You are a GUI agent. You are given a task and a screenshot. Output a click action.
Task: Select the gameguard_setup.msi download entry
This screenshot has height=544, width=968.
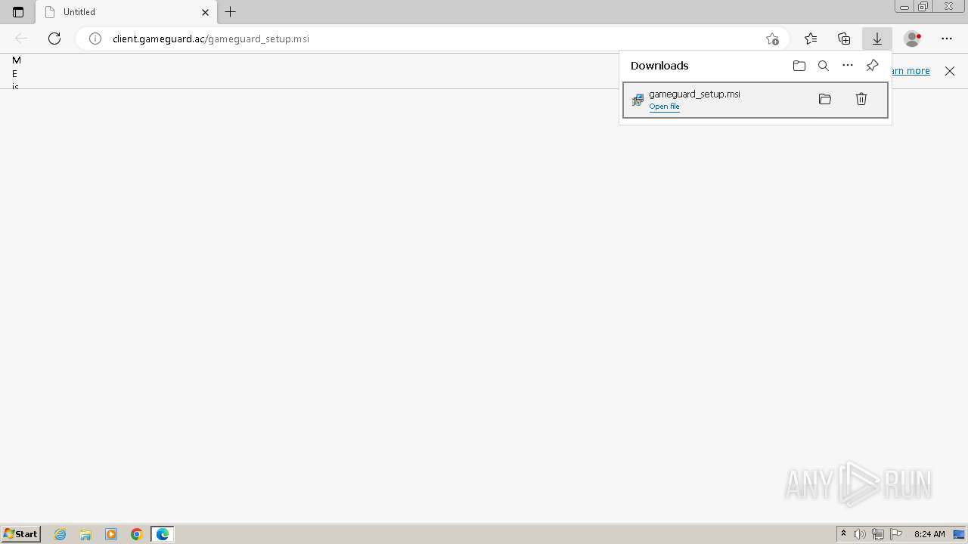tap(755, 100)
